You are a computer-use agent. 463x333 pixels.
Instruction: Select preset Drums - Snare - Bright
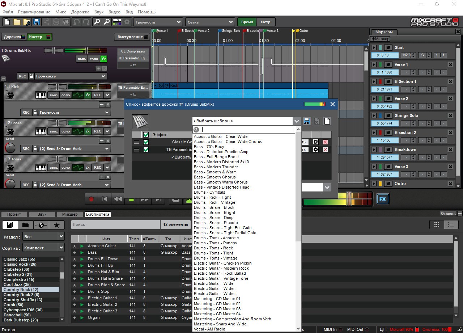[214, 212]
